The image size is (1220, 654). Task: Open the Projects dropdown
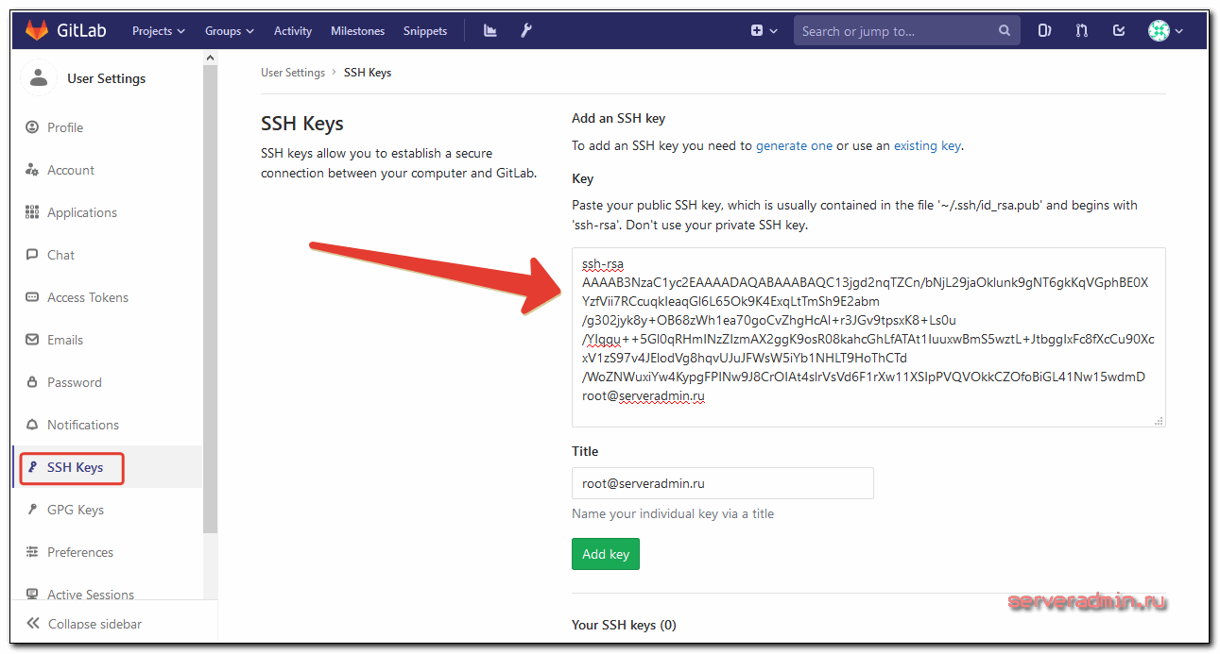[158, 29]
